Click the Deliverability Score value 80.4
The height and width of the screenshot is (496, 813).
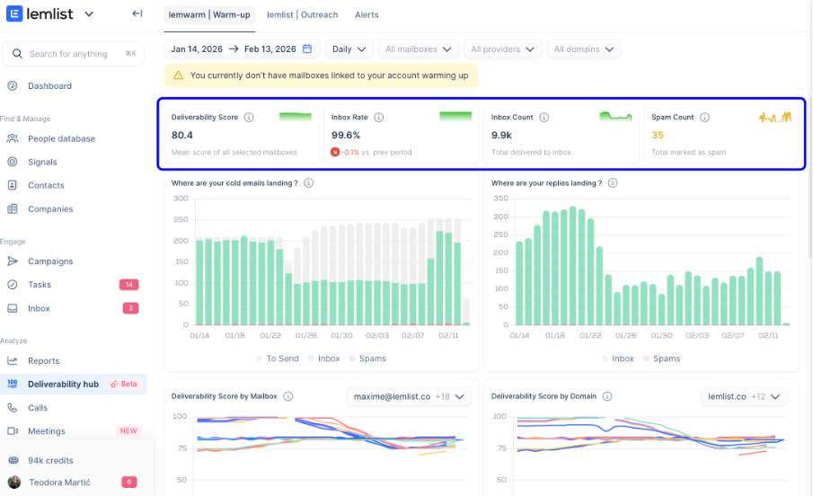[182, 135]
